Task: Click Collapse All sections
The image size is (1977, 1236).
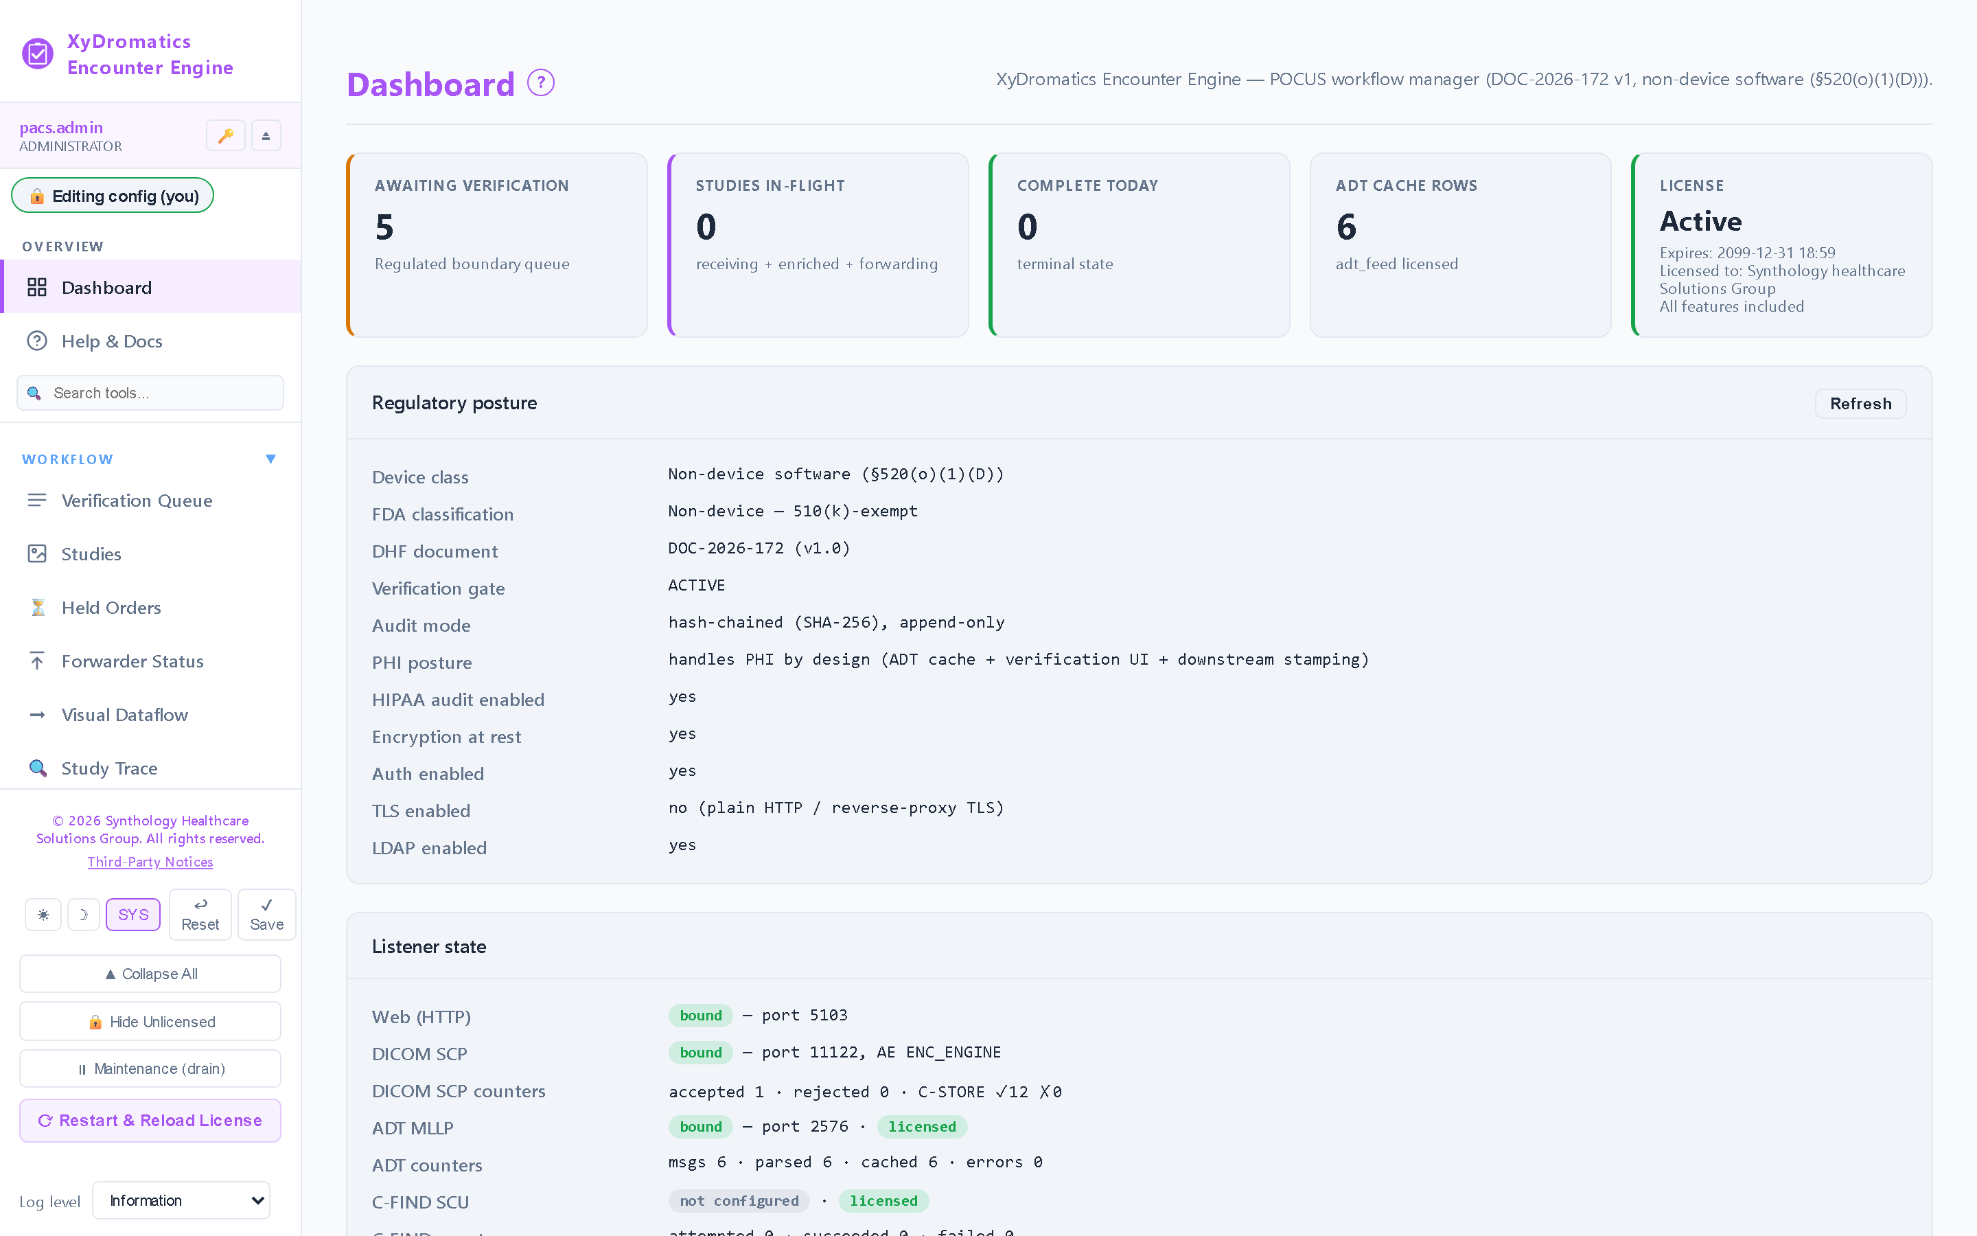Action: pos(150,974)
